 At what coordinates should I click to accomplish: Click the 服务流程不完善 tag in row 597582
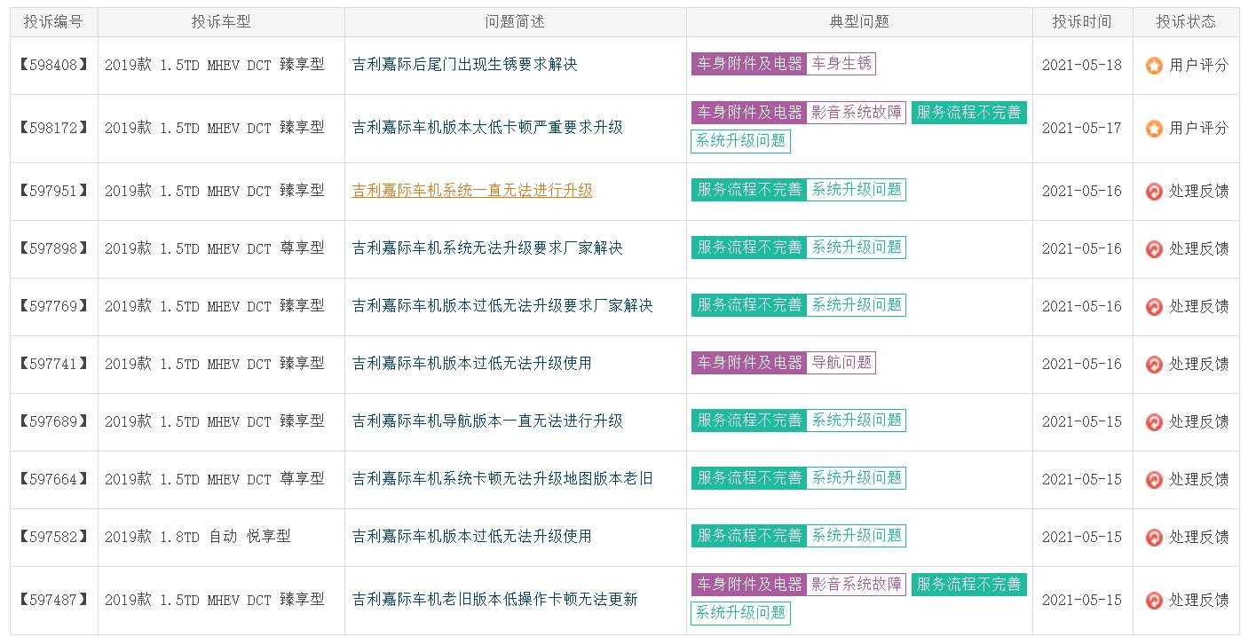(x=749, y=536)
